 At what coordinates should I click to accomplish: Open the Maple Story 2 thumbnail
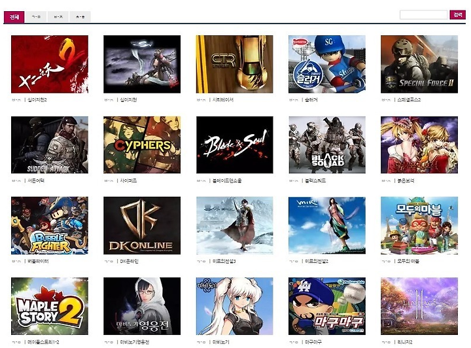point(50,306)
